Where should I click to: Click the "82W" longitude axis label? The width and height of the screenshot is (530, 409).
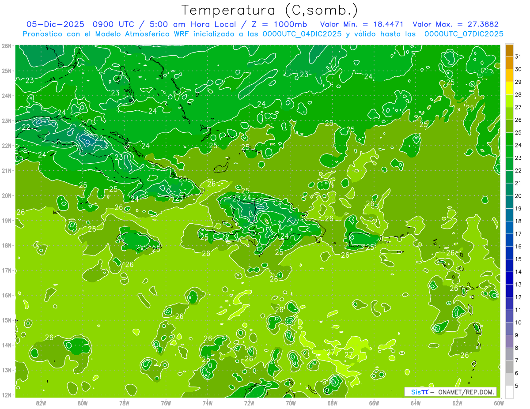pyautogui.click(x=41, y=403)
